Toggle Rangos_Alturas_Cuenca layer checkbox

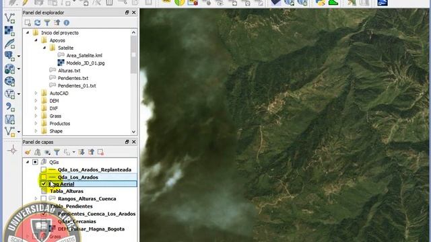tap(43, 198)
